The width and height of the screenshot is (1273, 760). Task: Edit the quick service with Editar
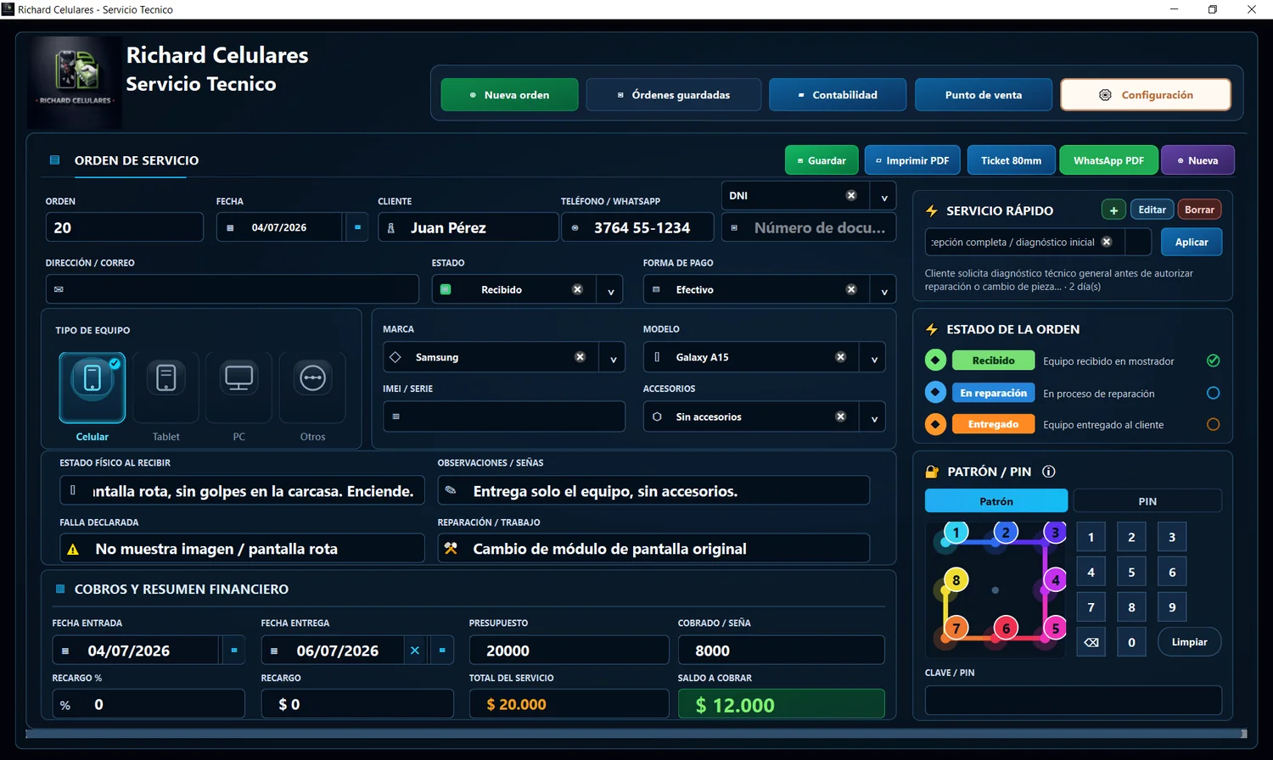pos(1152,210)
